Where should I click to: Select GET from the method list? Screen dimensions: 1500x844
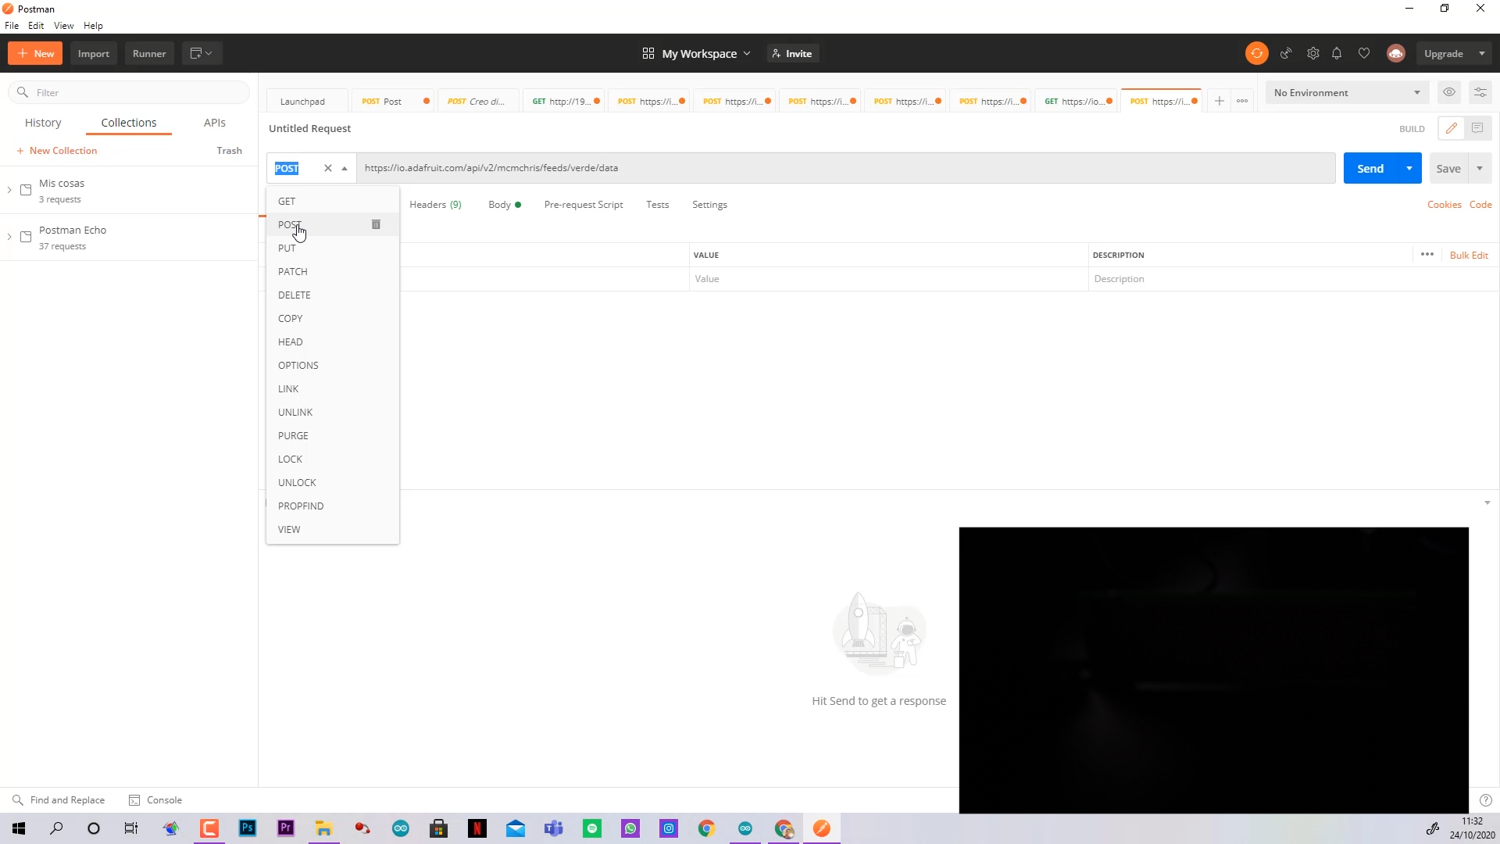coord(332,201)
